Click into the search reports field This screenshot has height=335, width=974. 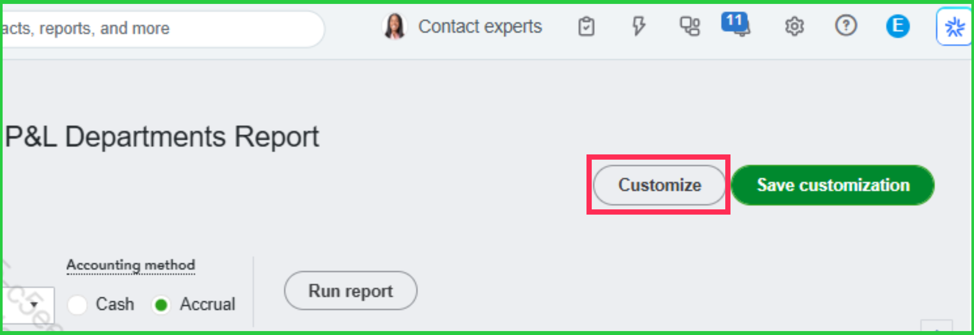click(x=163, y=29)
